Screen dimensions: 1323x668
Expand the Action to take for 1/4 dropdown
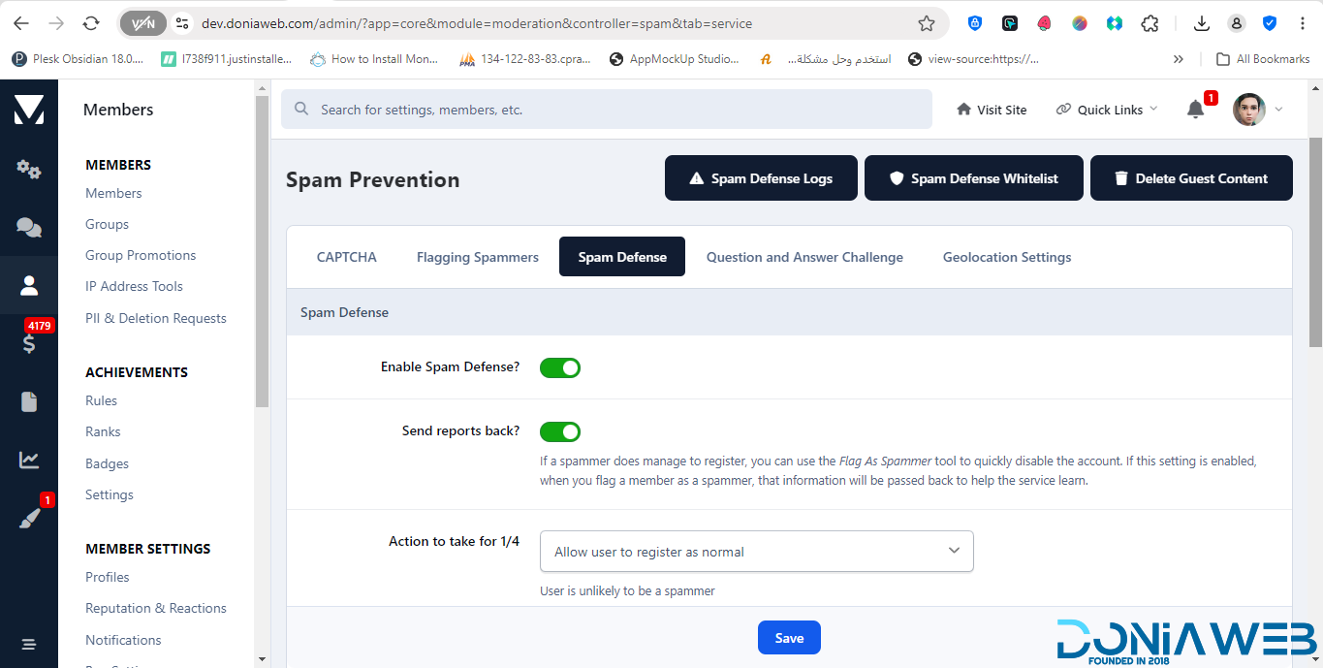pyautogui.click(x=756, y=552)
